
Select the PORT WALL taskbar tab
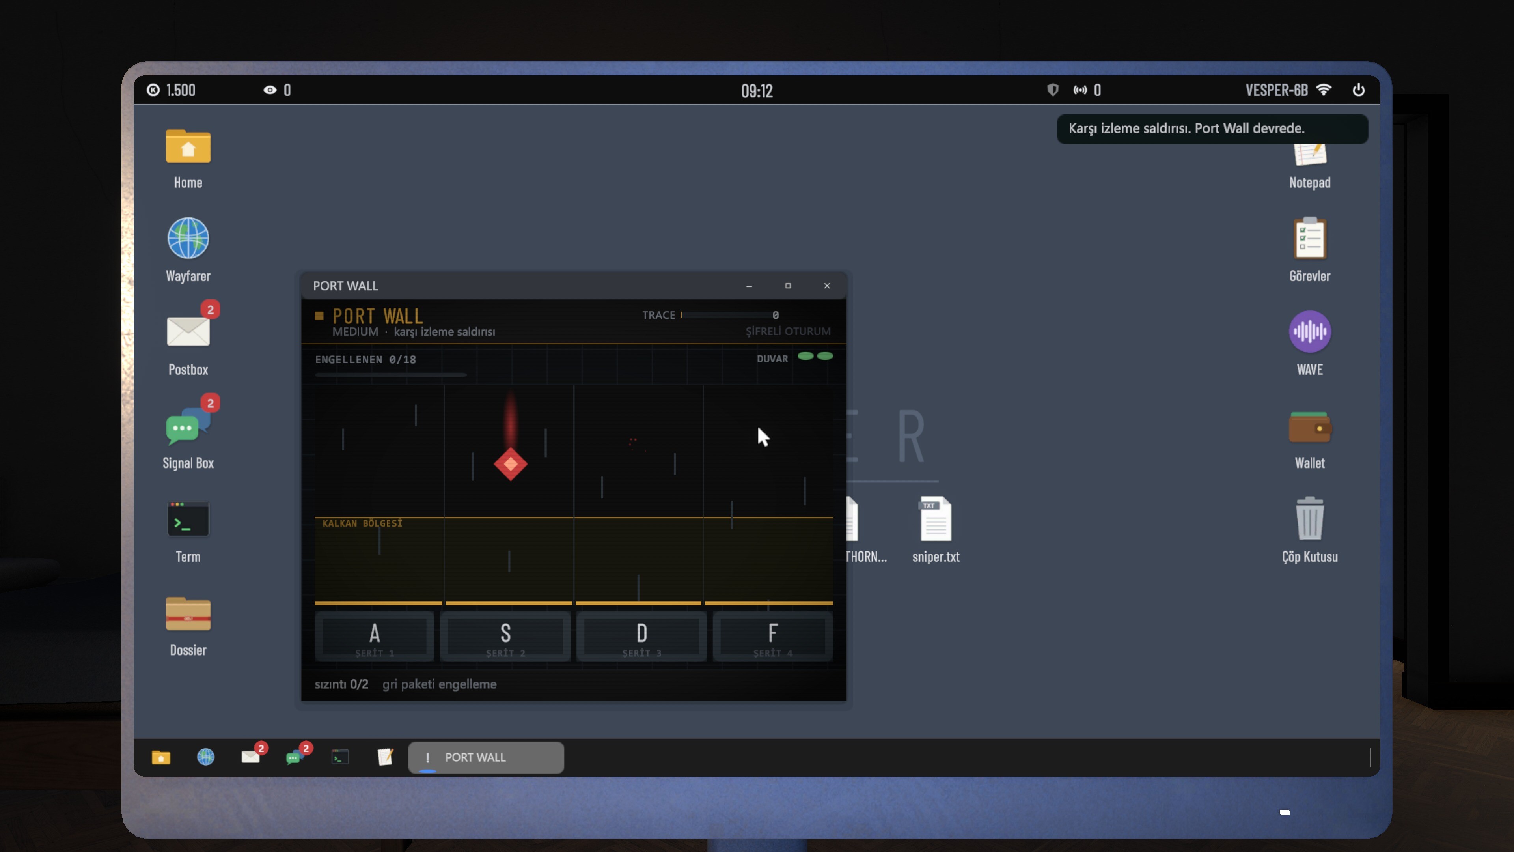[486, 757]
